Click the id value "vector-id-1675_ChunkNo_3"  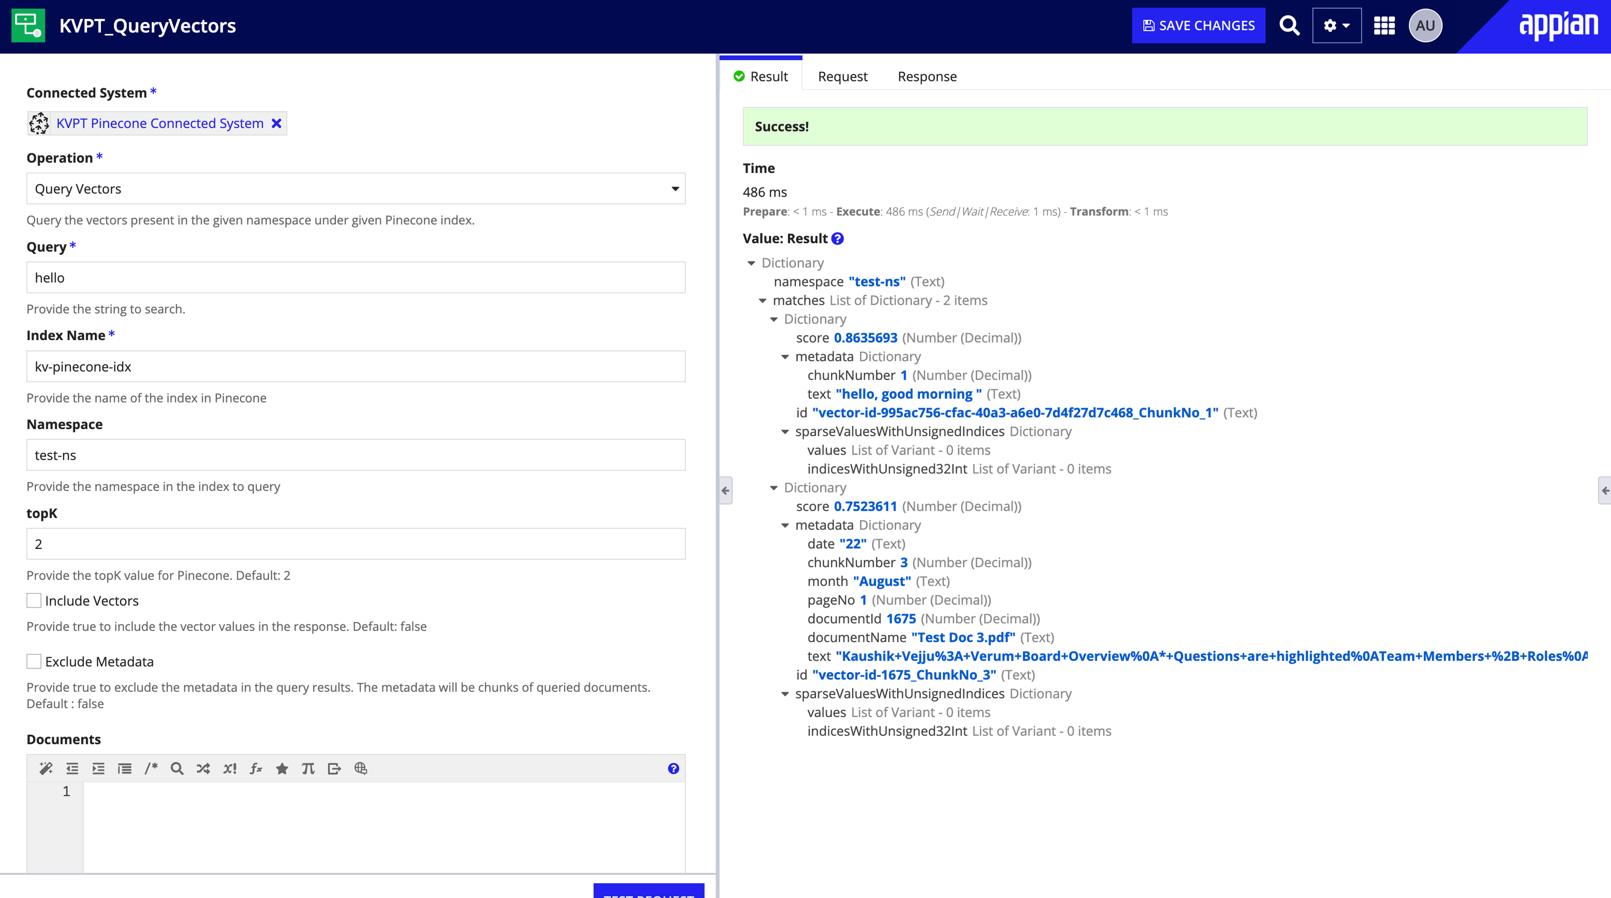(x=905, y=675)
